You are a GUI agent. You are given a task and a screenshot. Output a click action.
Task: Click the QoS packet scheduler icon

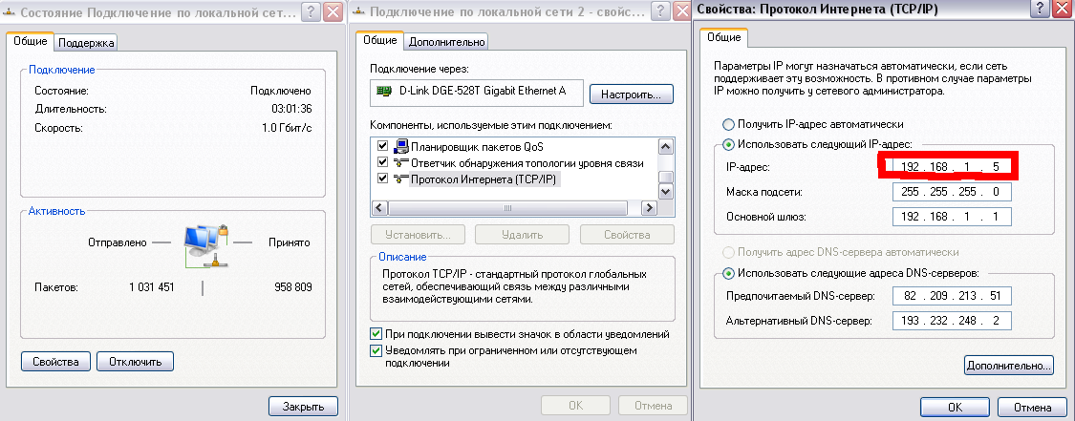(401, 146)
